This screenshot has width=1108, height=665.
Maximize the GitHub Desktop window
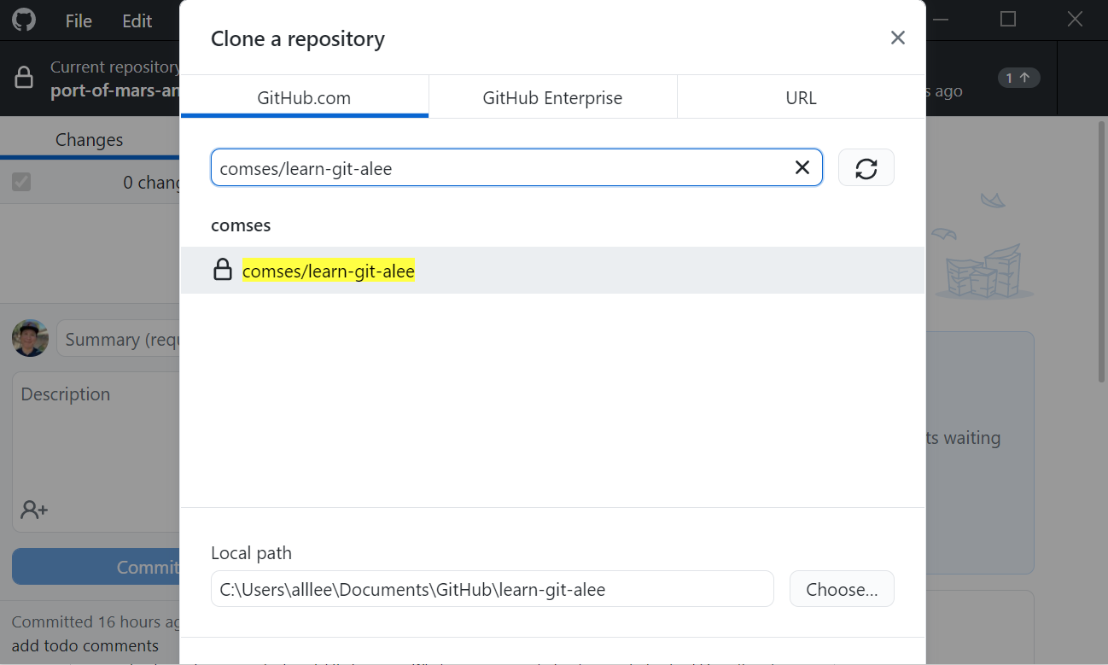point(1008,19)
